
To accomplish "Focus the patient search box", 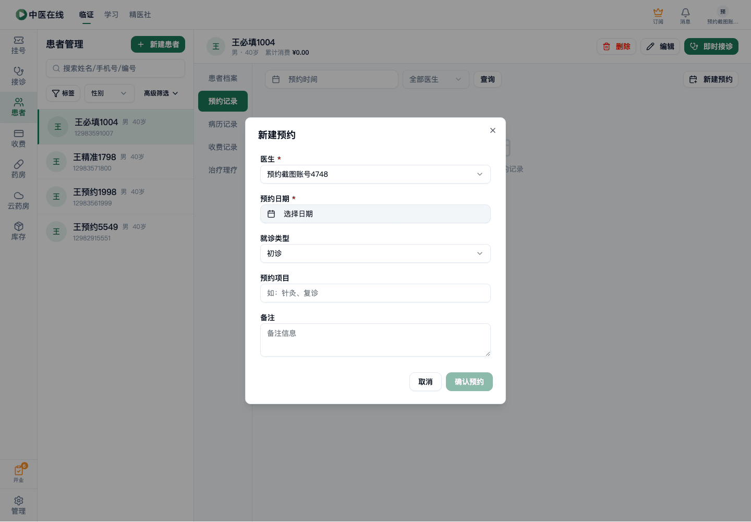I will [115, 68].
